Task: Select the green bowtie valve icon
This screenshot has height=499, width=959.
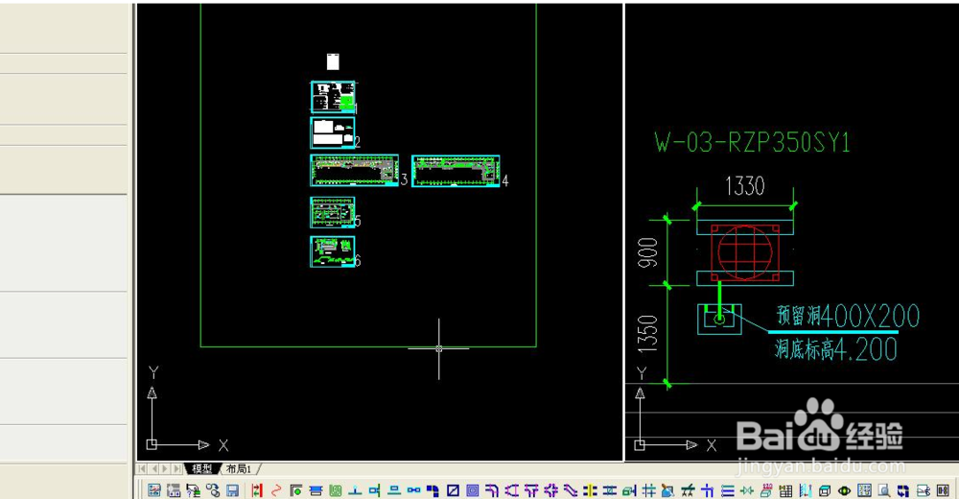Action: pyautogui.click(x=747, y=490)
